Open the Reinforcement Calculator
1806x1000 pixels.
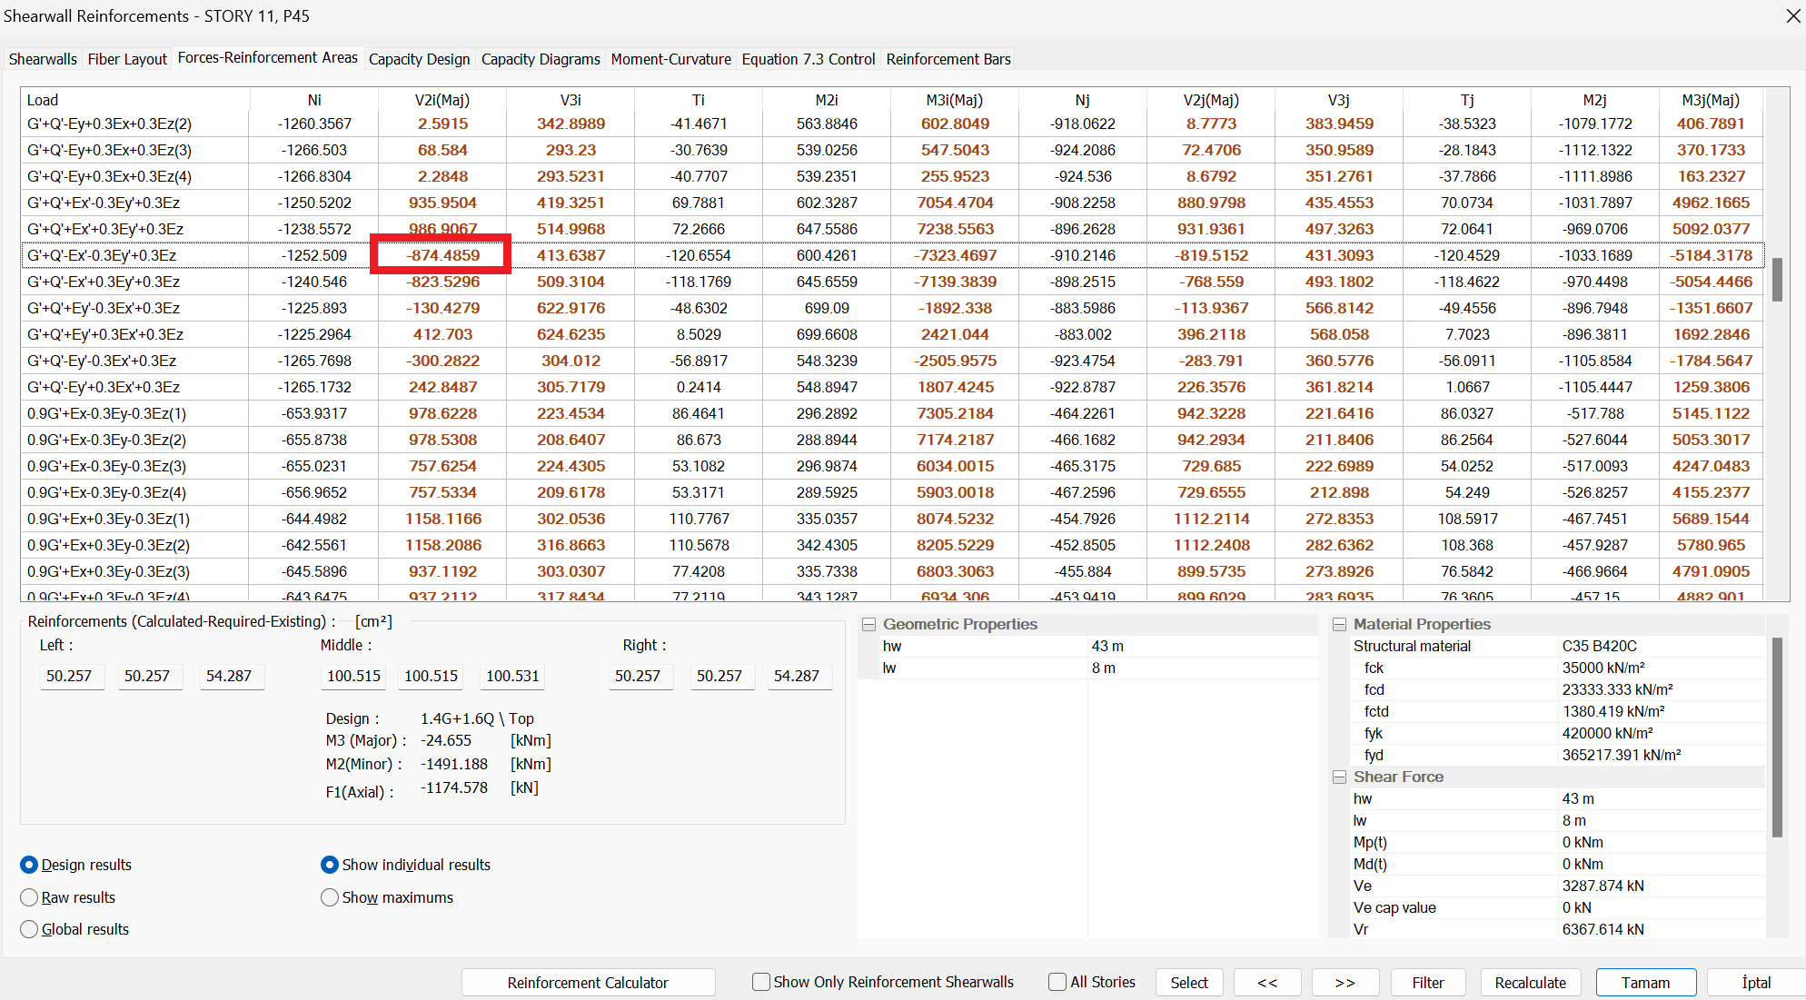pos(588,983)
